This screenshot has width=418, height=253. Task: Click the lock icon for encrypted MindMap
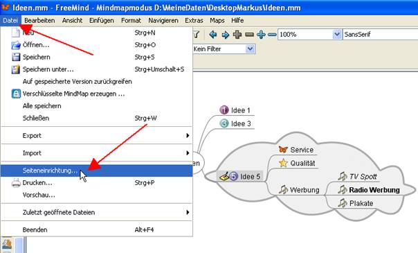click(16, 94)
